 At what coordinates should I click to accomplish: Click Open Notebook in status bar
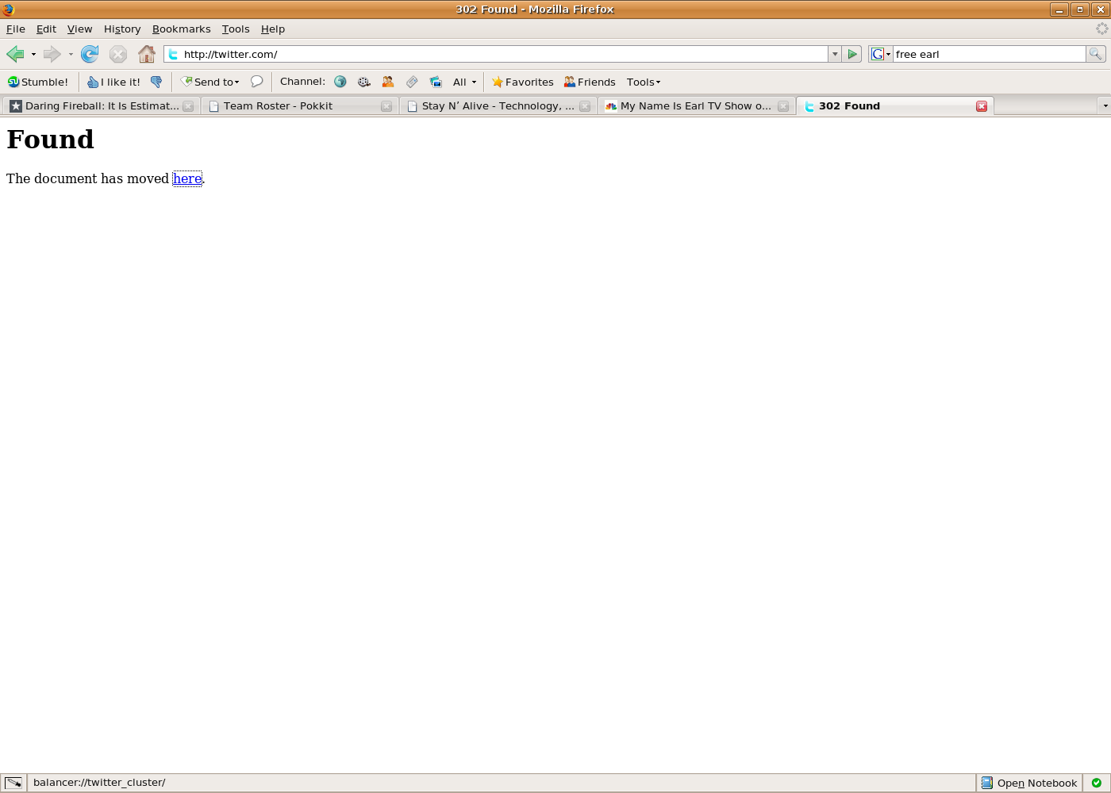(1029, 783)
